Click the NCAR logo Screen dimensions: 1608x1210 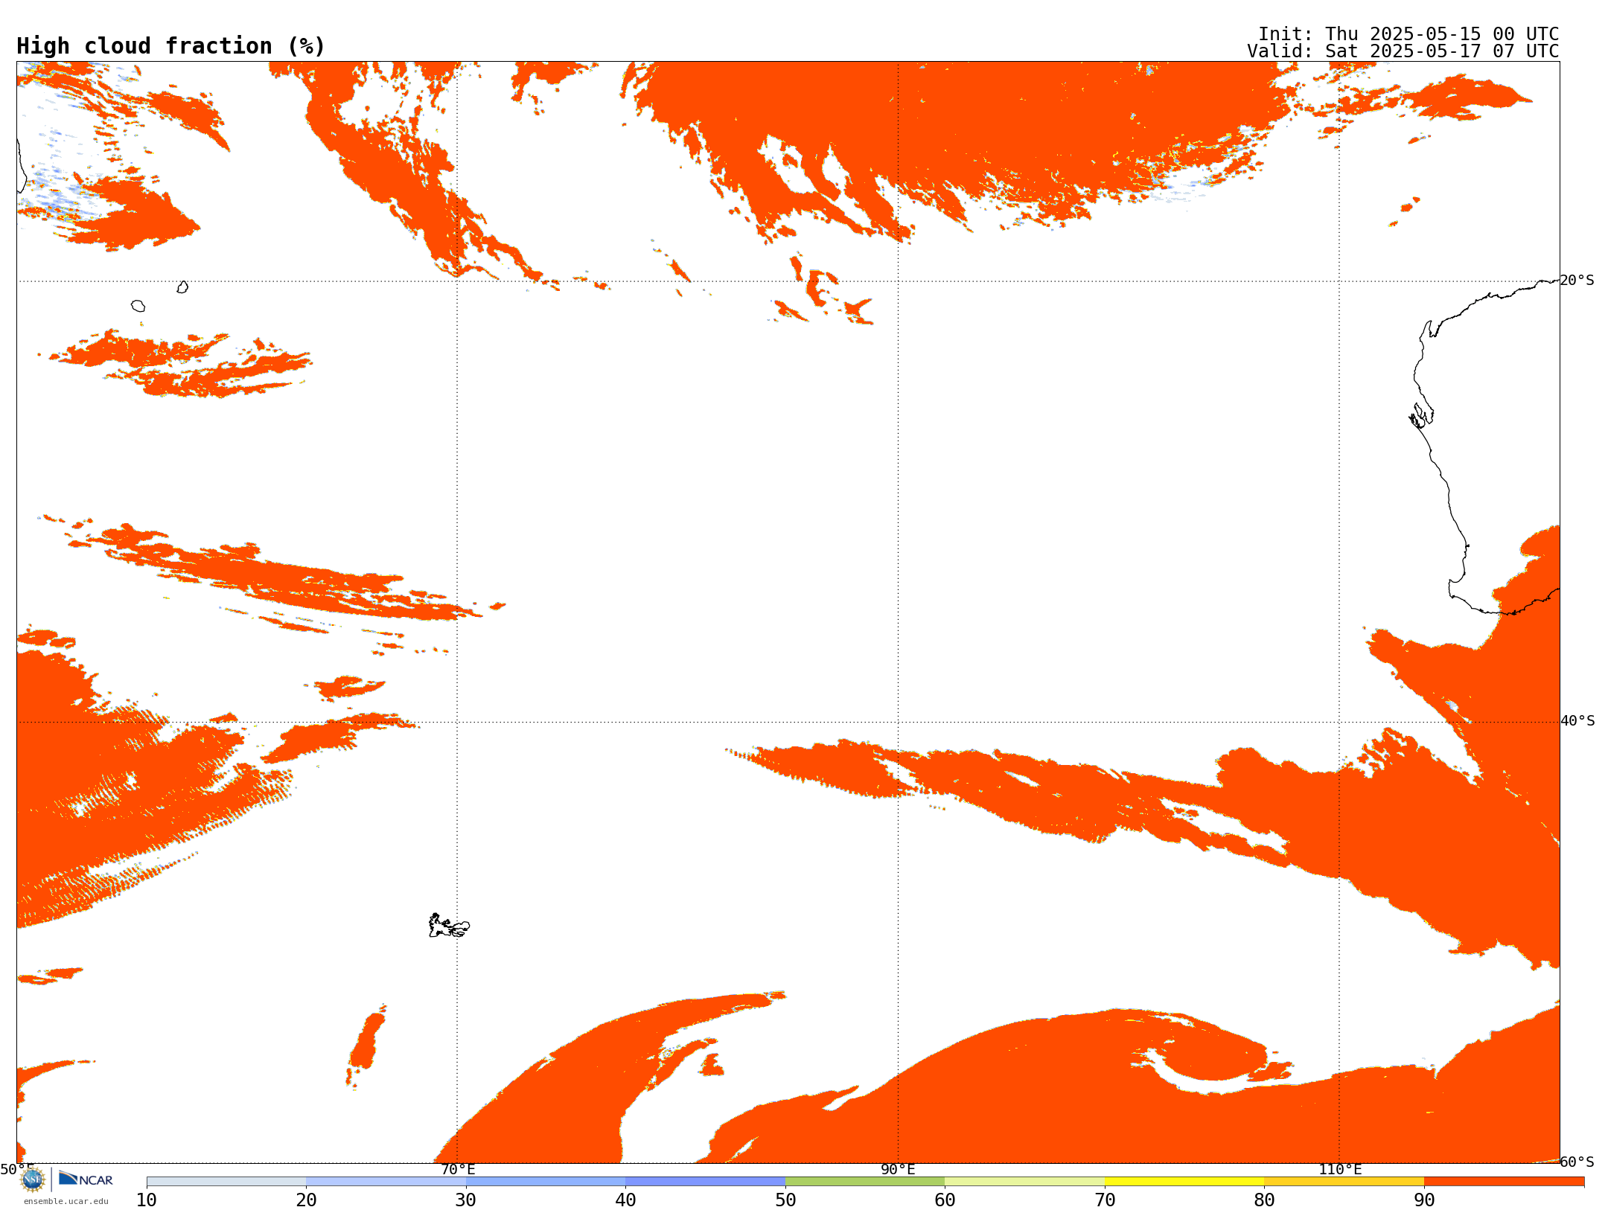coord(86,1179)
